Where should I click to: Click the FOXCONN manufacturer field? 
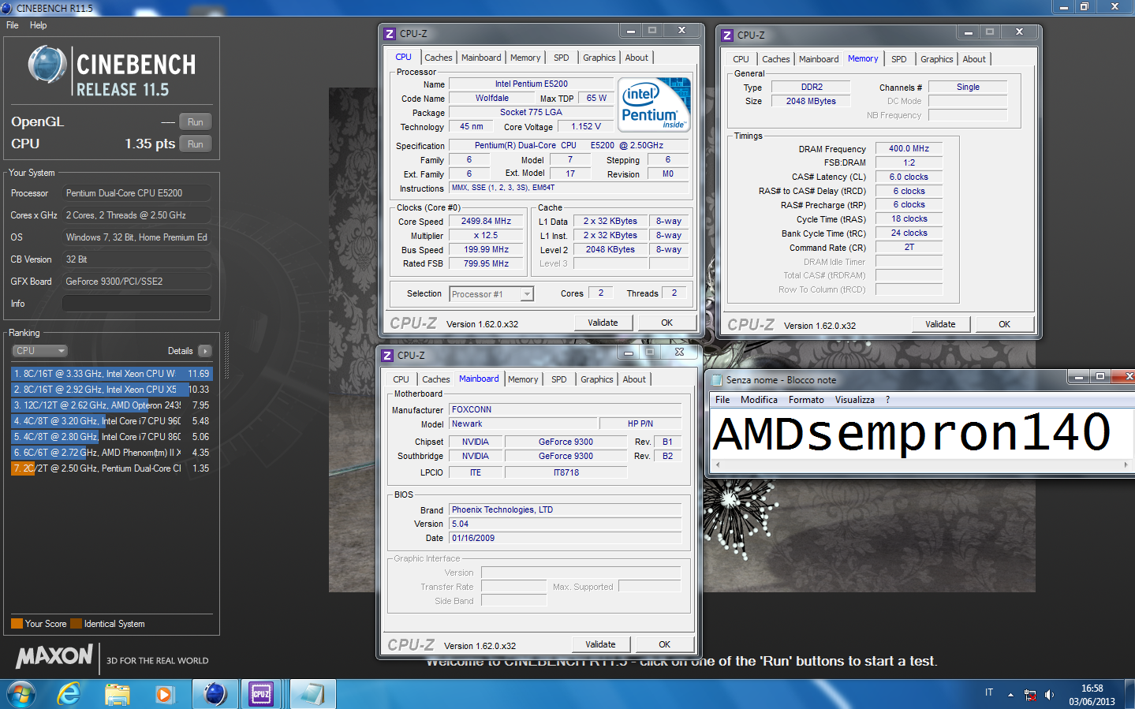(566, 409)
